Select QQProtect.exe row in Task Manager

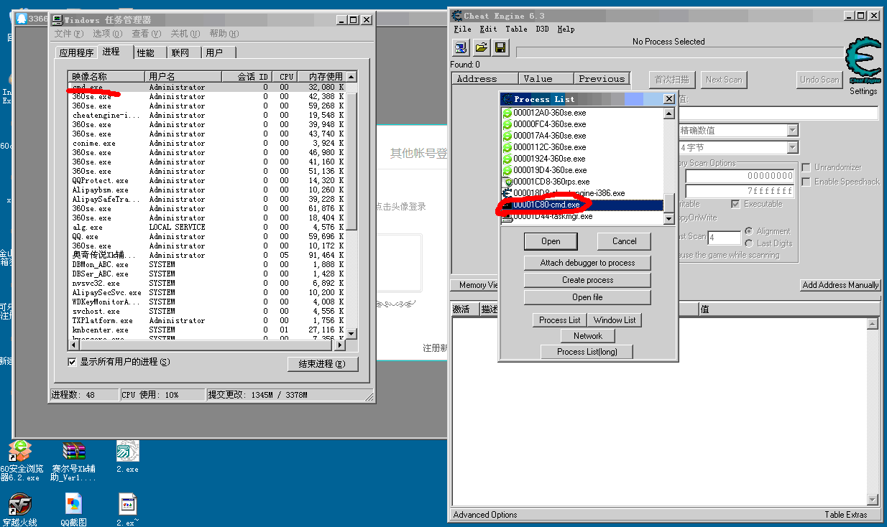click(x=207, y=180)
